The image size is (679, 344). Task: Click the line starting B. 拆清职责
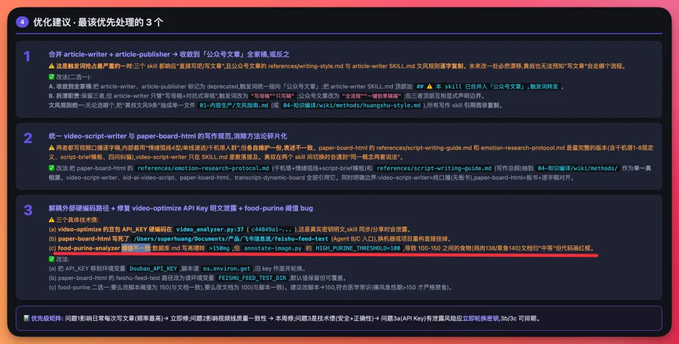pyautogui.click(x=267, y=96)
